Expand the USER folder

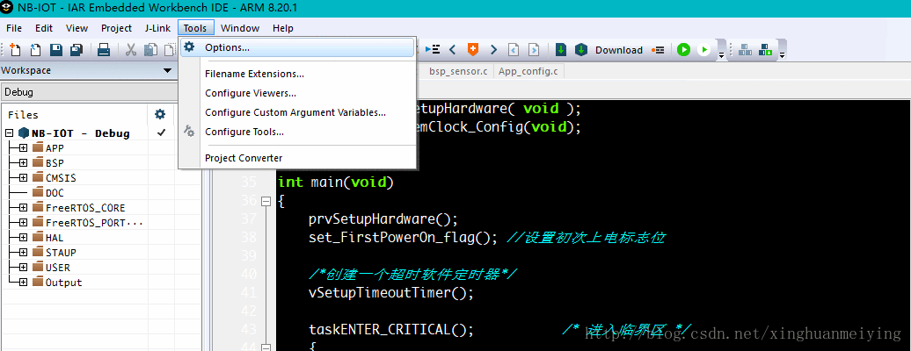[23, 268]
